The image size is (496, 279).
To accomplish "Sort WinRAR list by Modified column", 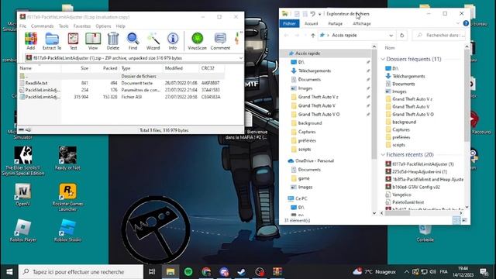I will (181, 68).
